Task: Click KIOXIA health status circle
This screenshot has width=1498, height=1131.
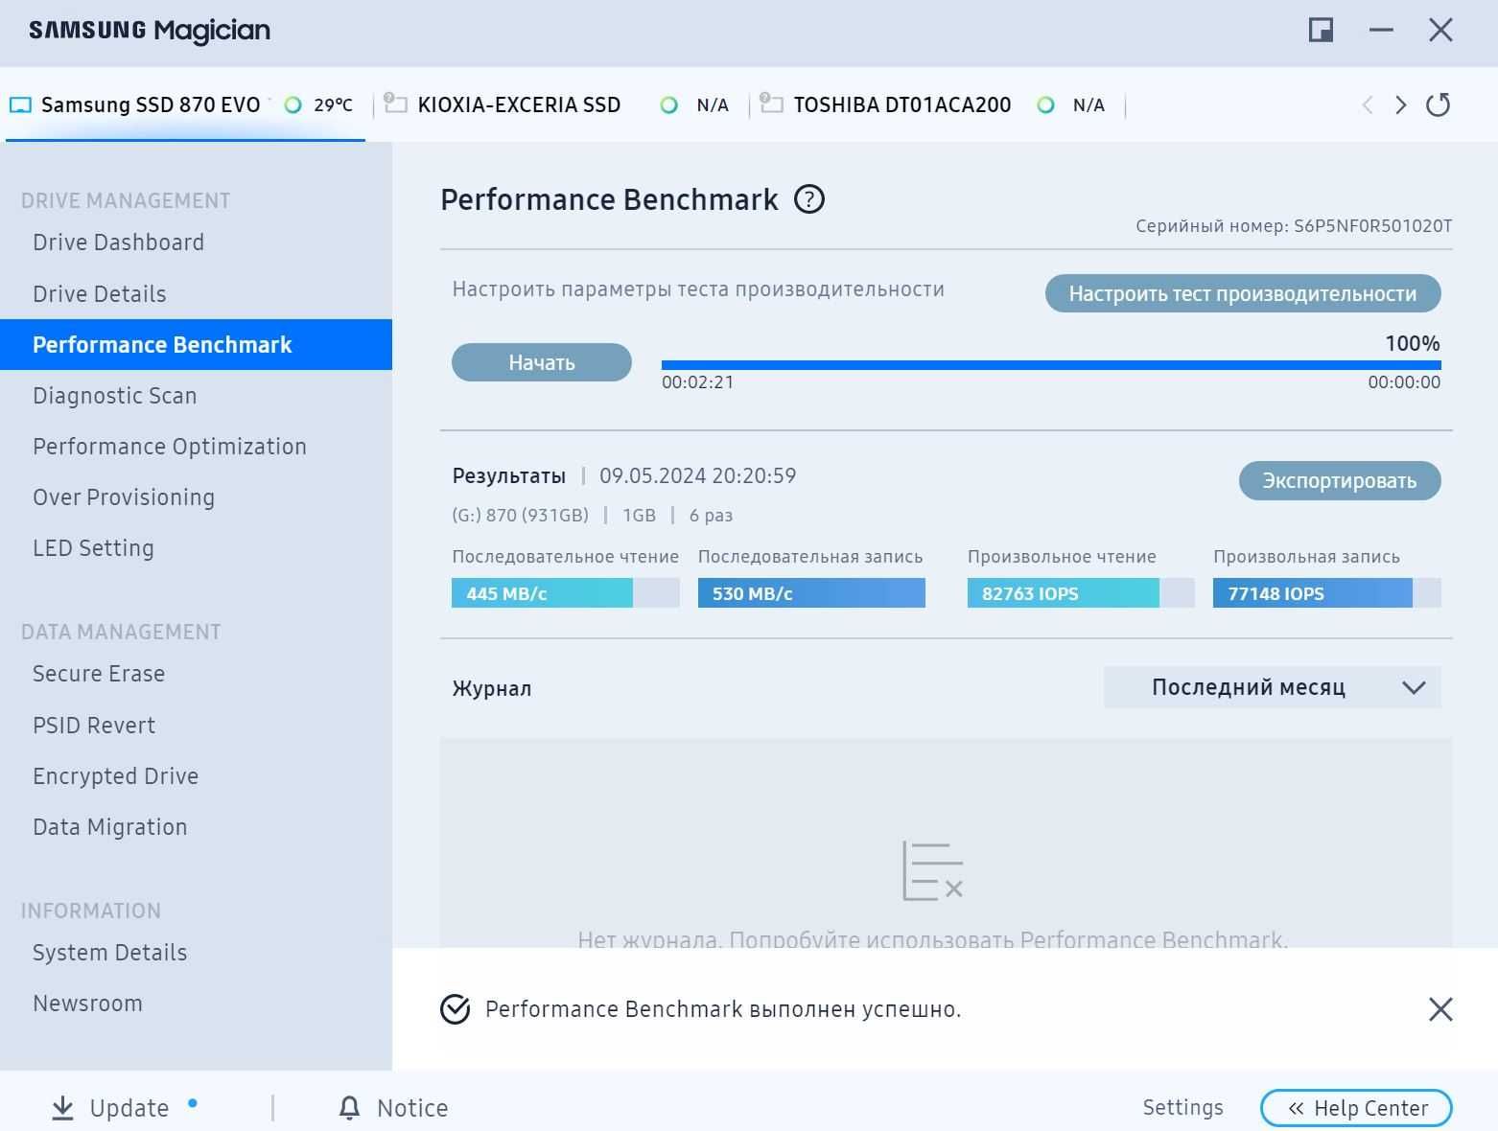Action: (x=668, y=104)
